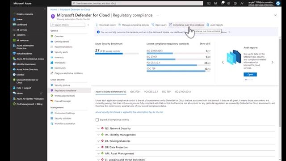The width and height of the screenshot is (286, 161).
Task: Click Open query toolbar button
Action: click(x=159, y=25)
